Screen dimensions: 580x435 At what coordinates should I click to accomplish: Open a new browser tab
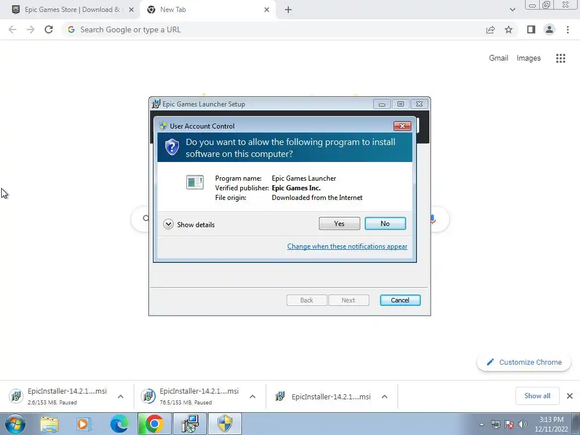(x=288, y=10)
